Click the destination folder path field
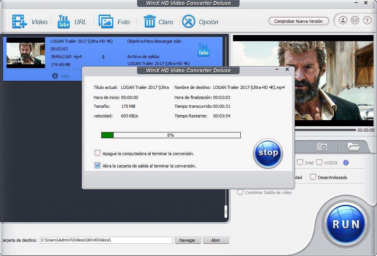 [x=106, y=240]
